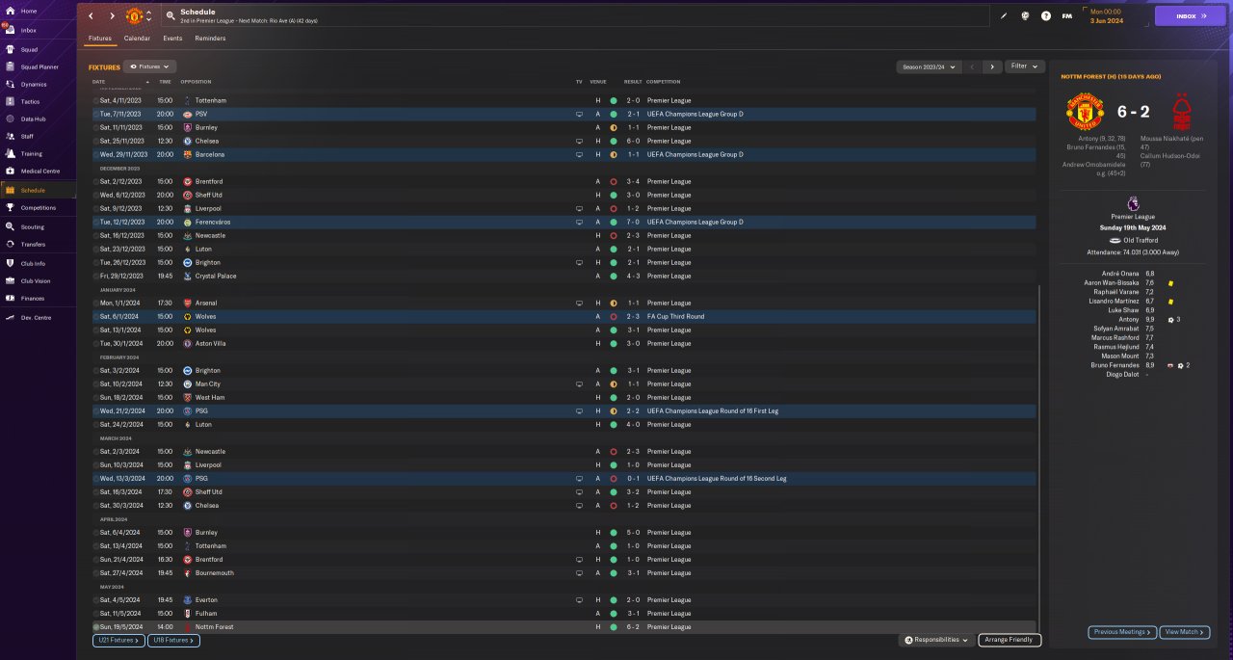Open the Season 2023/24 dropdown

929,66
